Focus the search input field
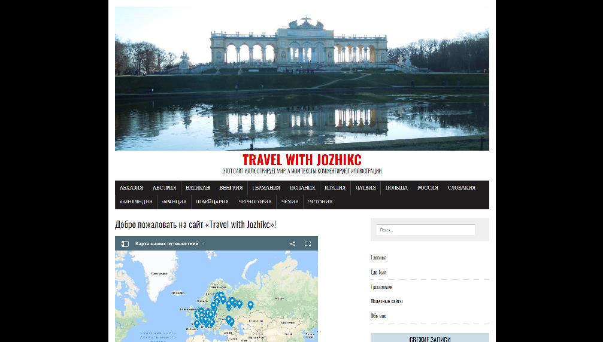Viewport: 603px width, 342px height. click(x=425, y=230)
